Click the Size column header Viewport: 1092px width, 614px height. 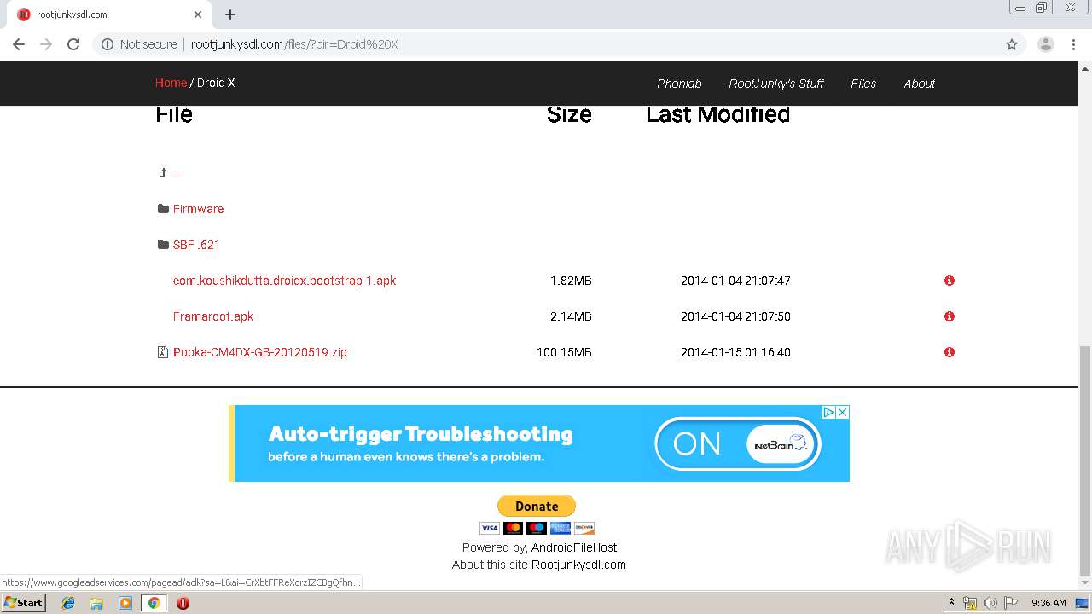pyautogui.click(x=569, y=114)
